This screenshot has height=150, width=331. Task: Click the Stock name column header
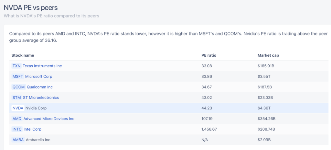point(23,55)
